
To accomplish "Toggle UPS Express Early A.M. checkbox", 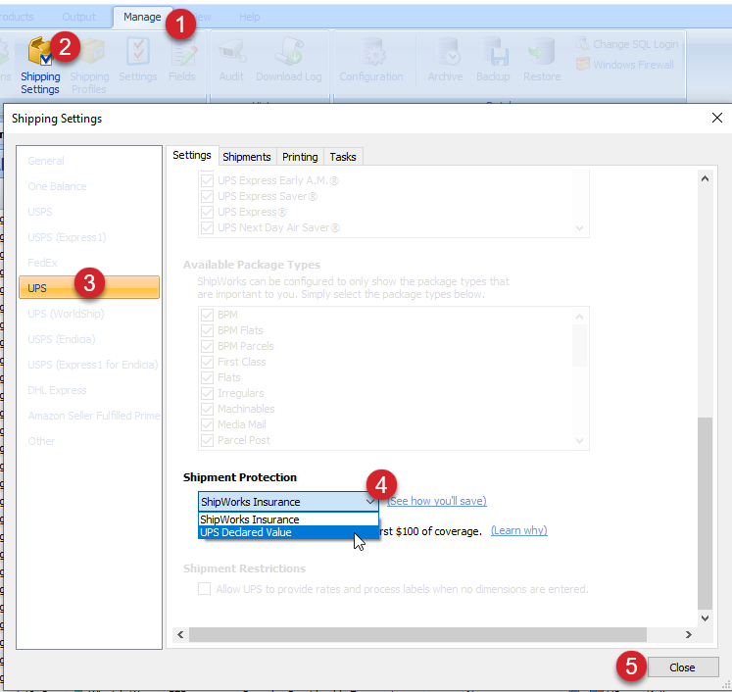I will [x=208, y=180].
